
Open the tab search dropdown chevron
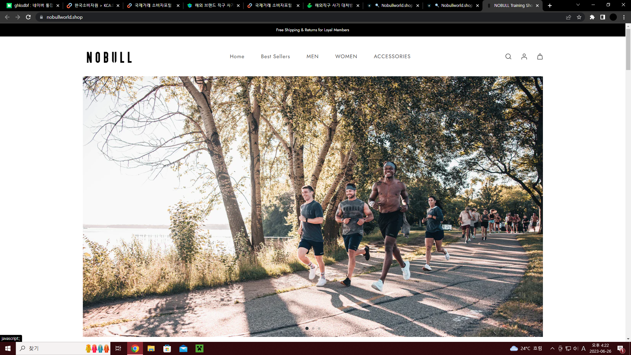coord(578,5)
